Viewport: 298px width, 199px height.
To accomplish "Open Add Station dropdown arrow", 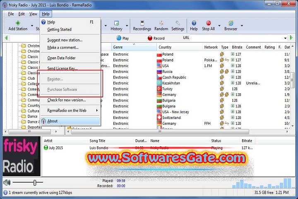I will click(x=32, y=26).
